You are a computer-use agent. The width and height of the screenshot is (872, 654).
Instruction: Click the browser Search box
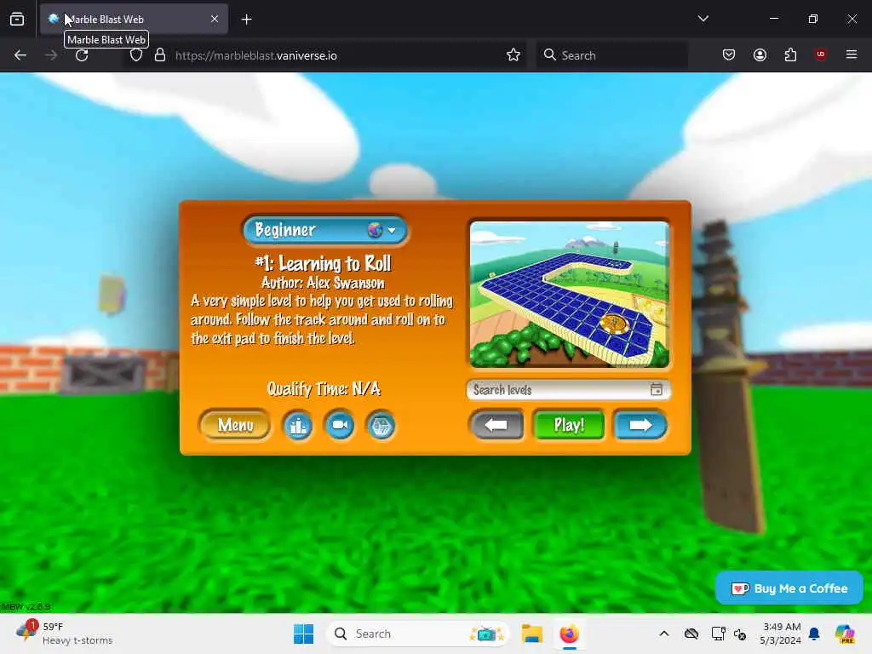(x=611, y=55)
